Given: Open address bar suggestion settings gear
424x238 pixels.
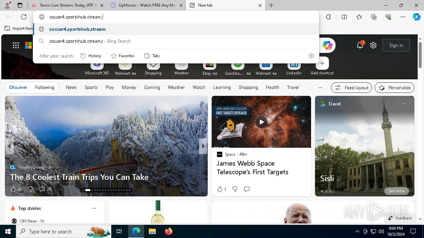Looking at the screenshot, I should (311, 56).
